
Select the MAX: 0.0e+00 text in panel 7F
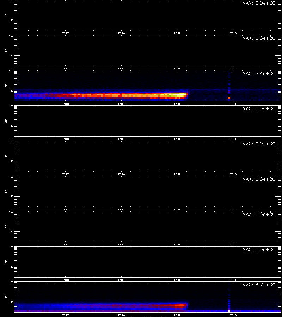pos(259,214)
